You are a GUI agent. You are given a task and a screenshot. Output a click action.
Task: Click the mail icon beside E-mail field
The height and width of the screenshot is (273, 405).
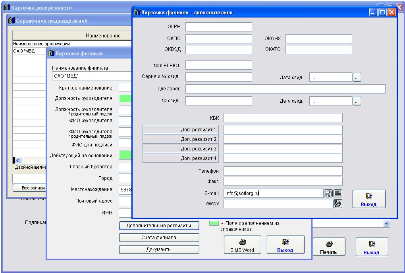coord(328,193)
